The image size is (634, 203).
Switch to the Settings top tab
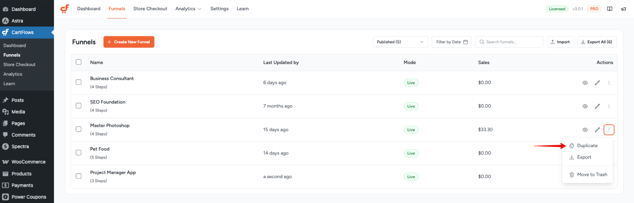(219, 9)
